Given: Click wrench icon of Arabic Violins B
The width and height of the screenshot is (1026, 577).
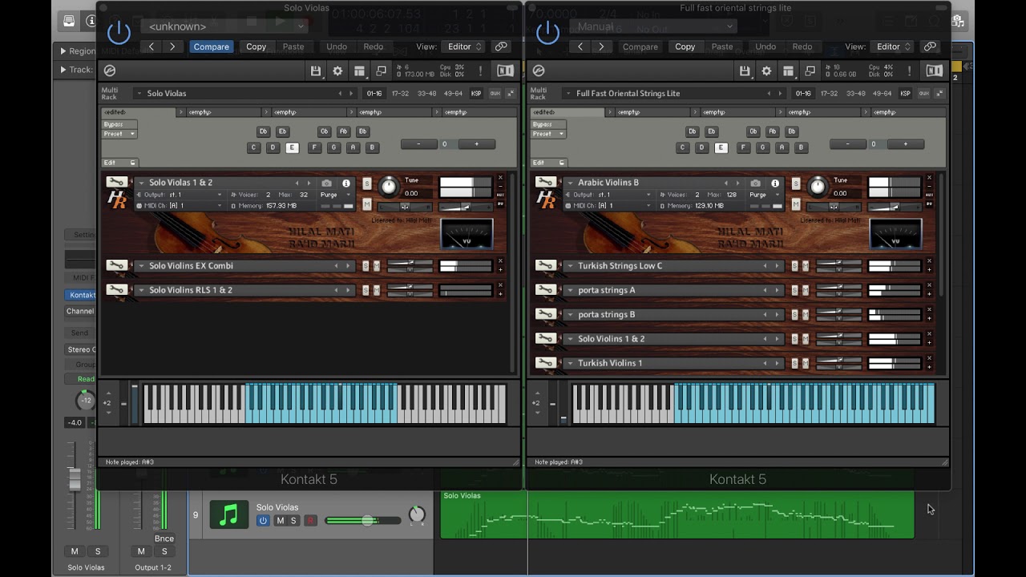Looking at the screenshot, I should [546, 182].
